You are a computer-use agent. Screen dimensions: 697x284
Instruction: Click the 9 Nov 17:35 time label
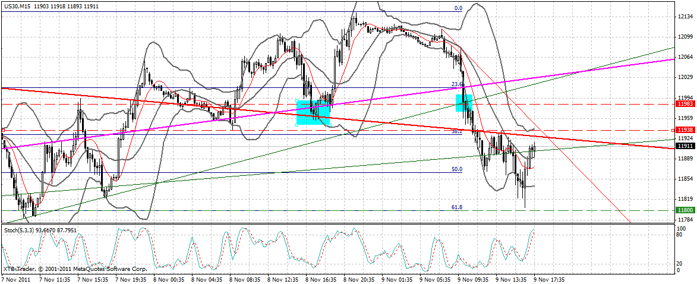[x=551, y=279]
